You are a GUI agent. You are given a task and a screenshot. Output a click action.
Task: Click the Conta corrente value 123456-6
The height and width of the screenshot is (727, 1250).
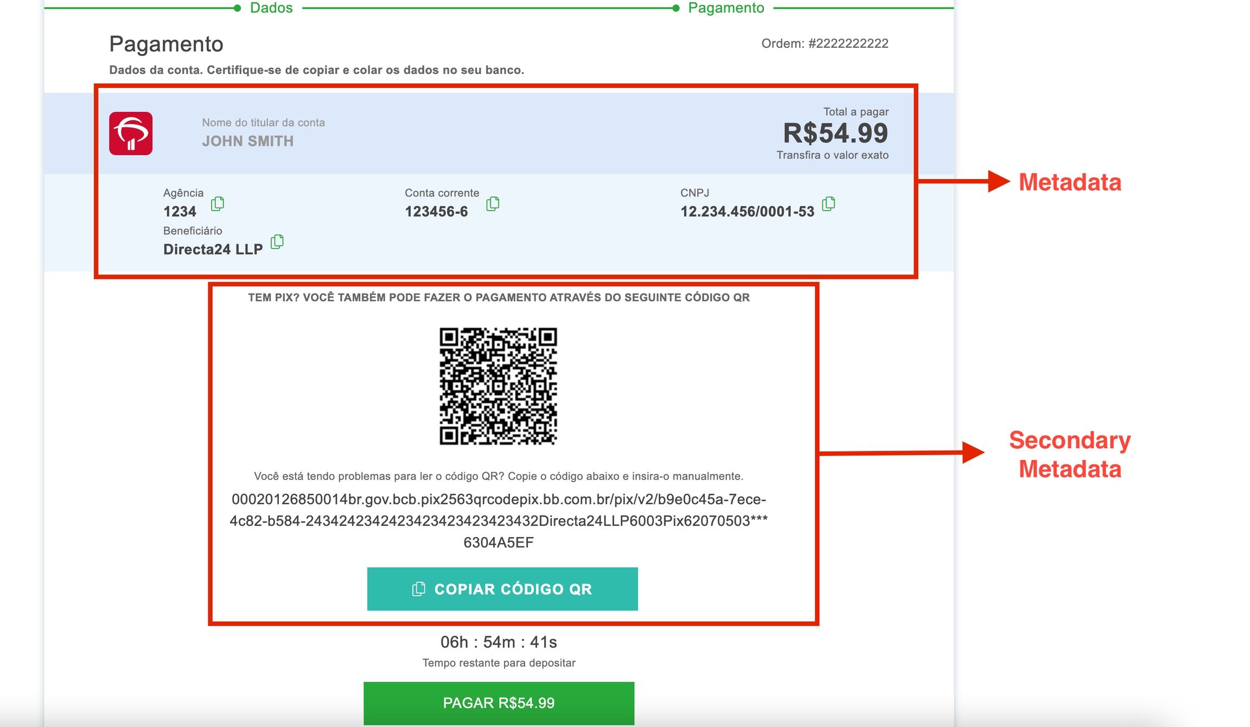(x=436, y=212)
